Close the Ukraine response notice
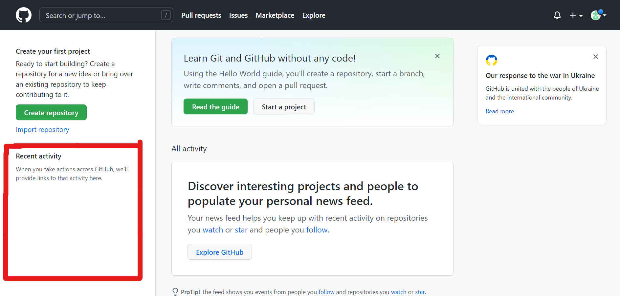This screenshot has width=620, height=296. click(596, 57)
